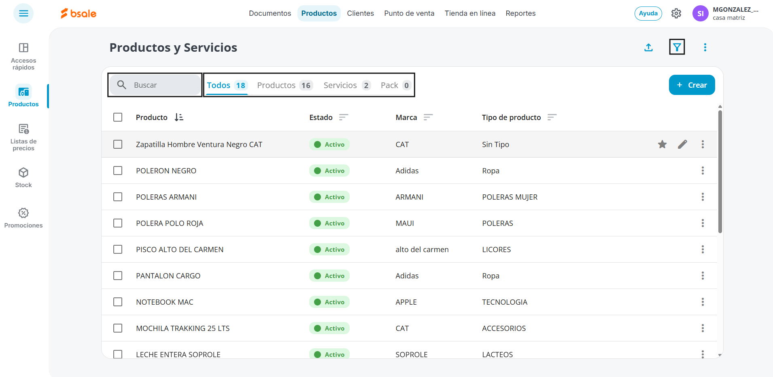Switch to Pack 0 tab
Screen dimensions: 773x377
pos(396,85)
